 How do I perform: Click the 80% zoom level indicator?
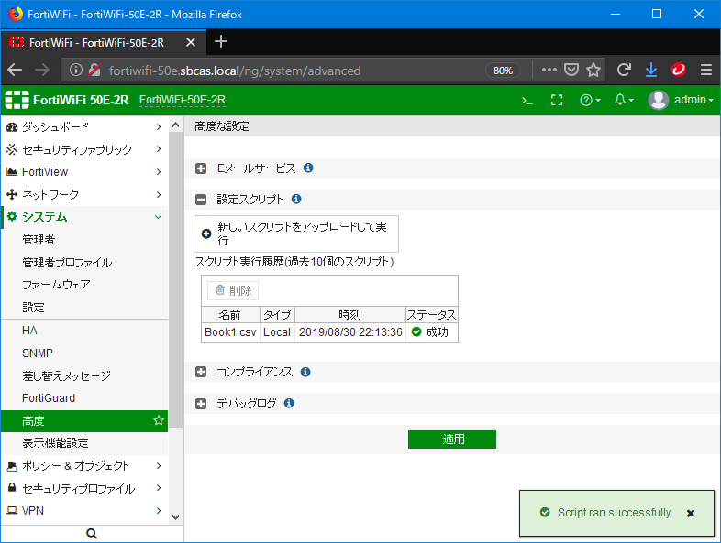pyautogui.click(x=503, y=71)
